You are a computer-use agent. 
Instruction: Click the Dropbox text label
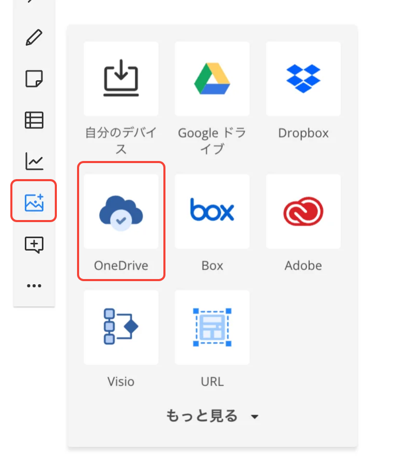coord(304,133)
